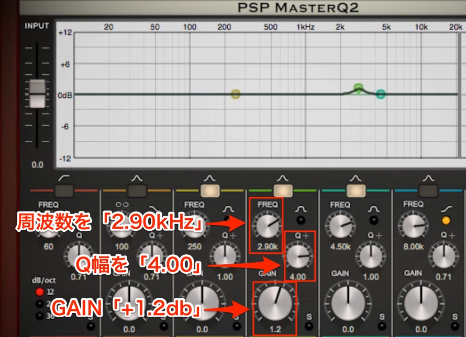466x337 pixels.
Task: Disable the teal 4.50k band button
Action: (x=356, y=190)
